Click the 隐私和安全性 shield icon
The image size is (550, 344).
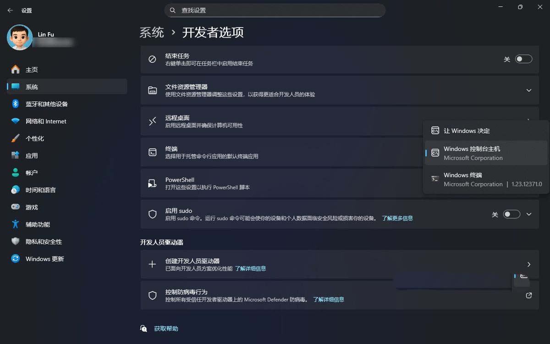[x=16, y=242]
